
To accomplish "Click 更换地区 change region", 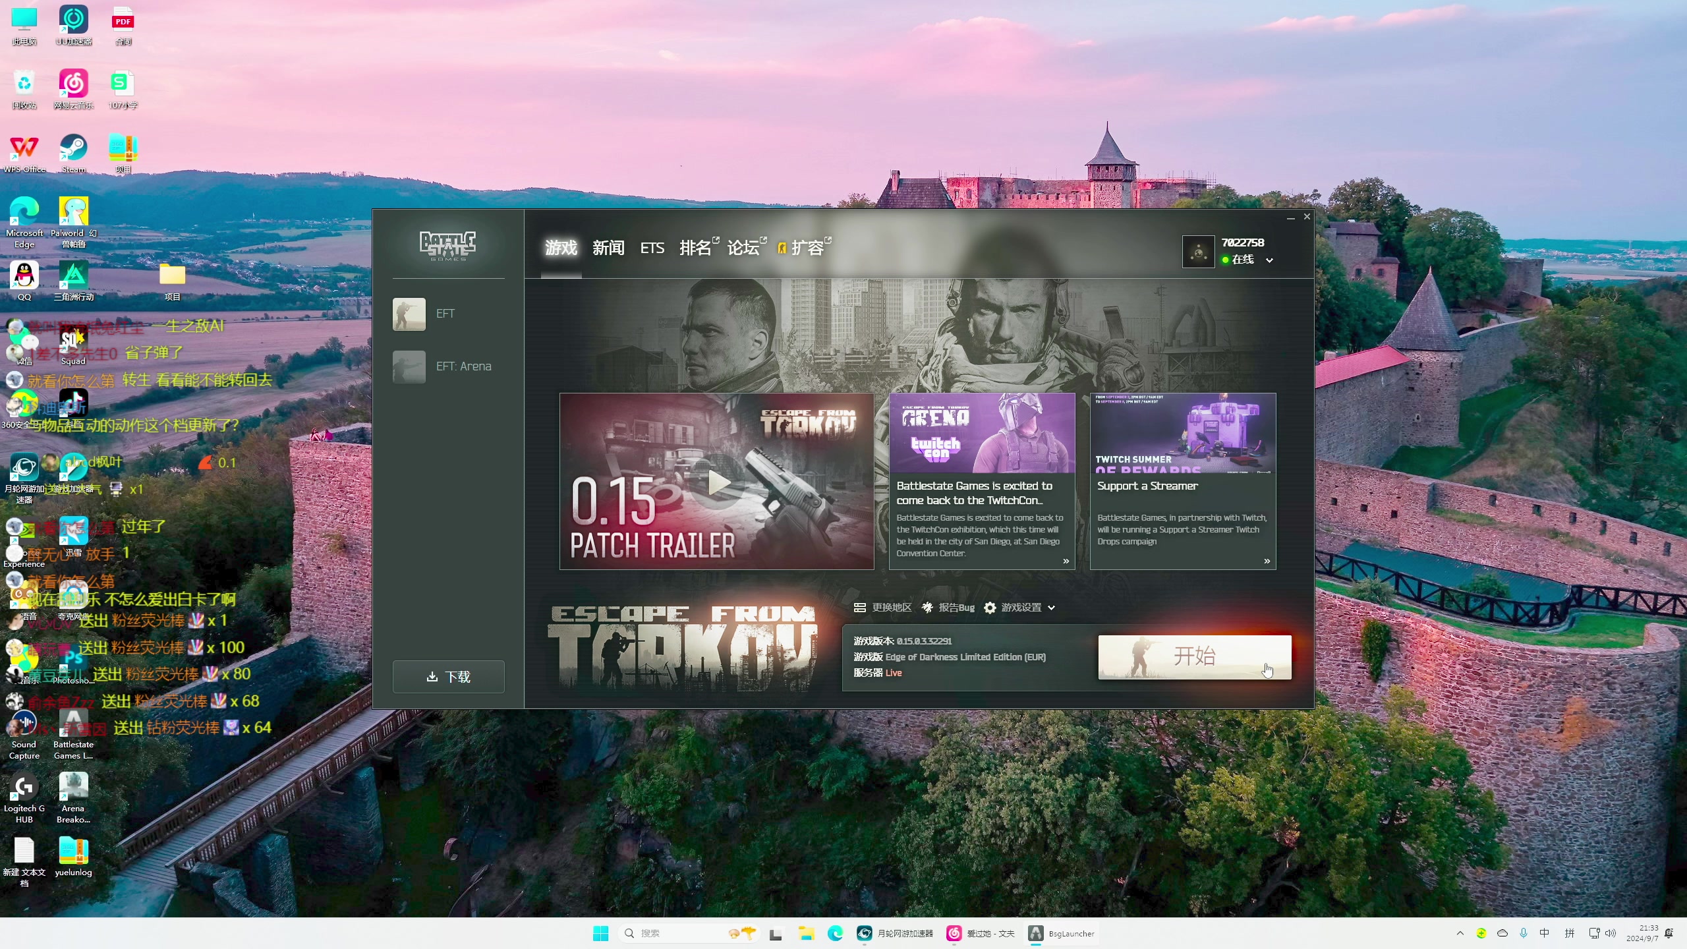I will pos(882,608).
